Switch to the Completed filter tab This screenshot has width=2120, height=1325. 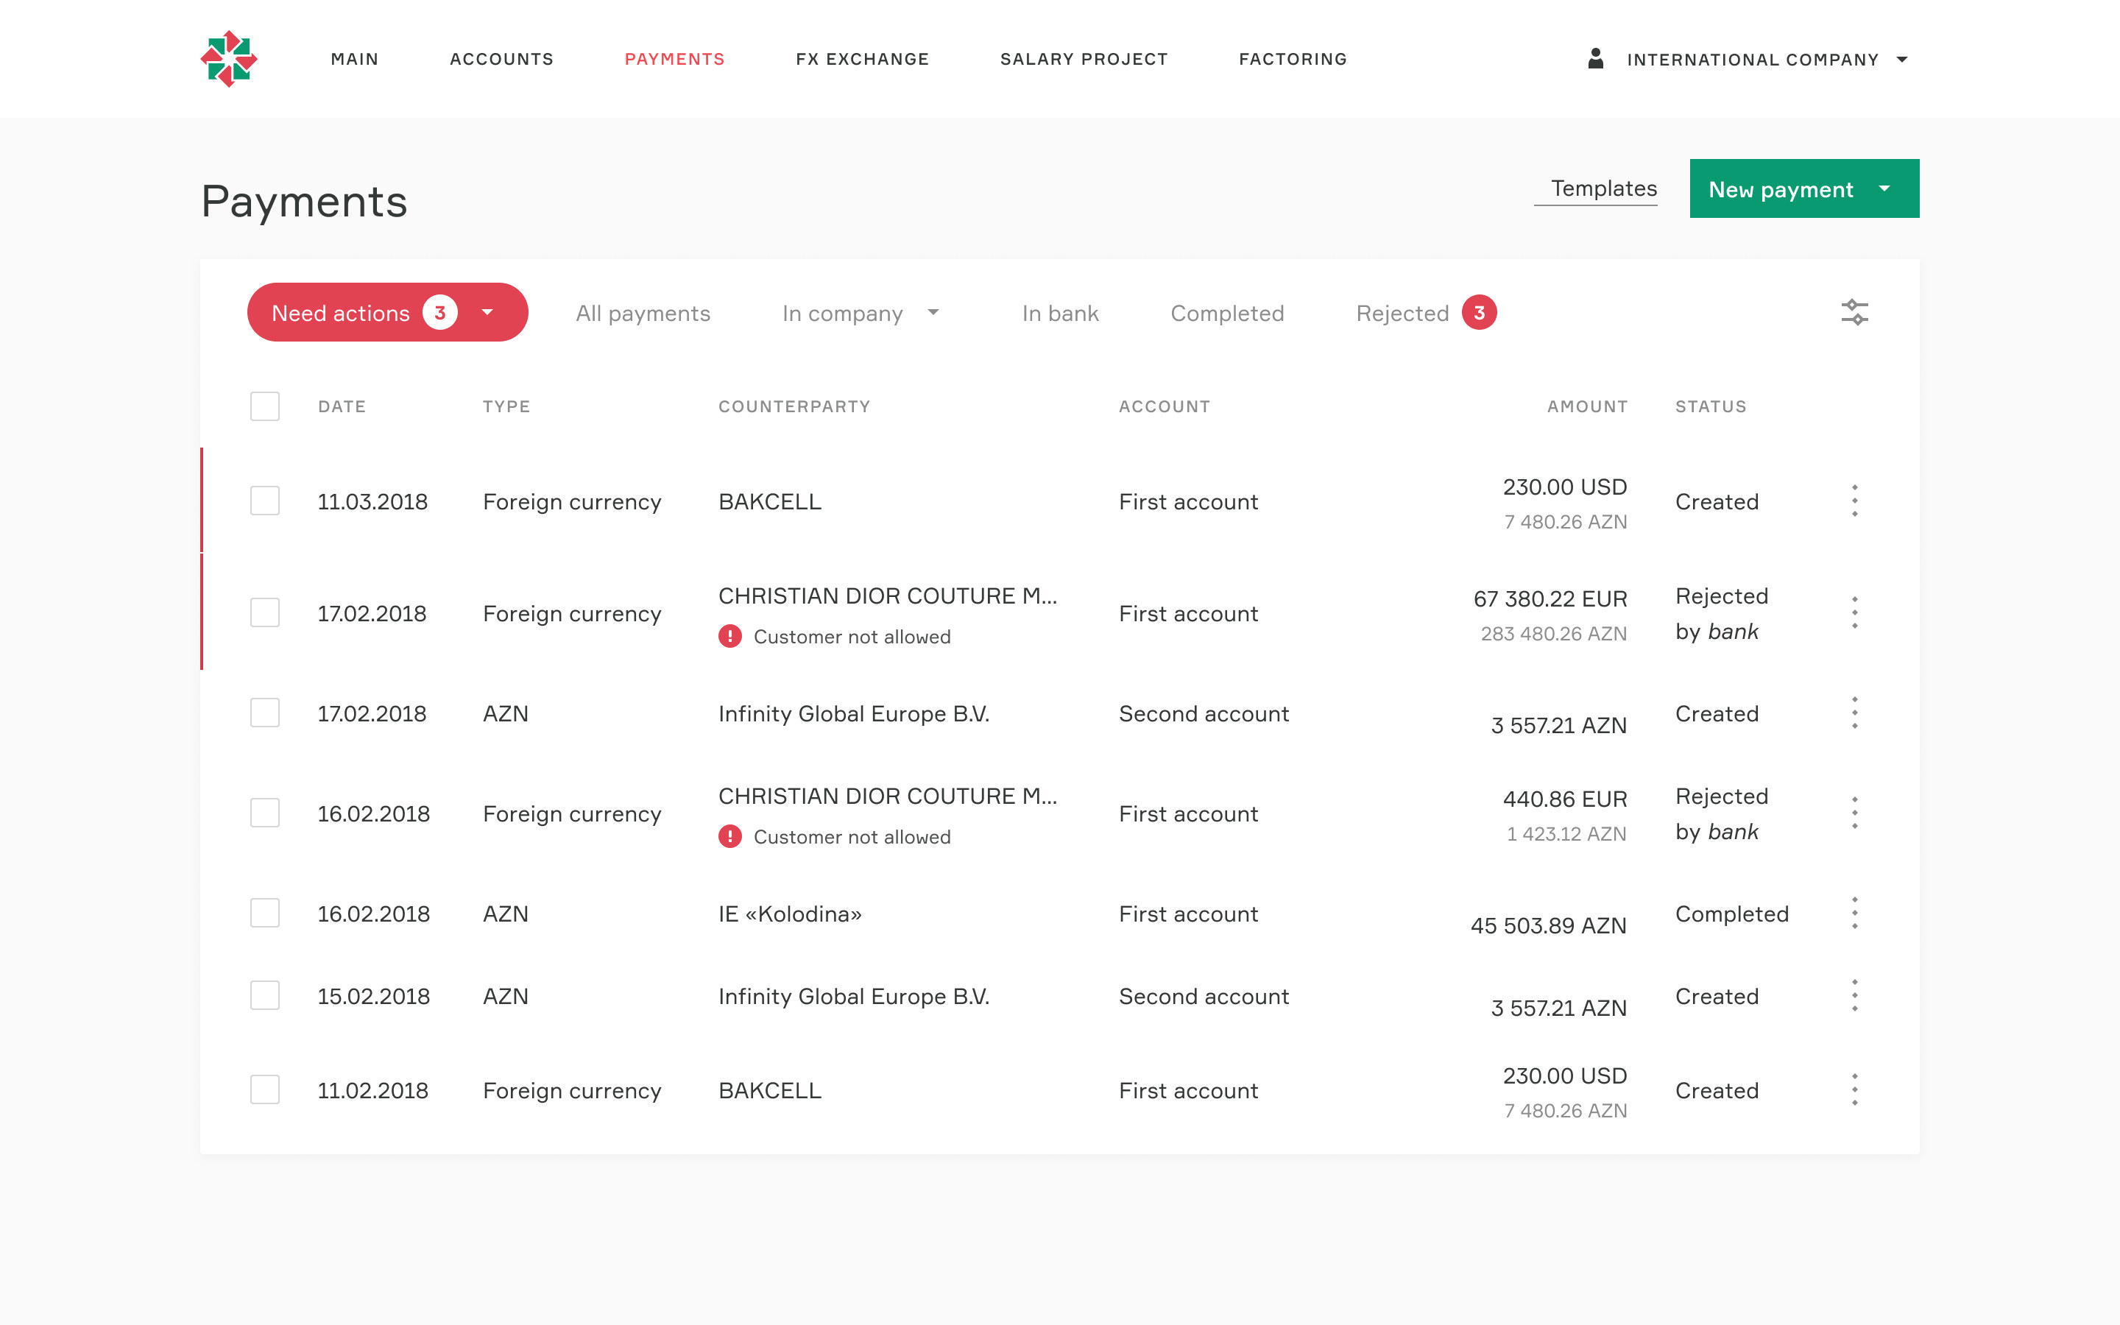point(1227,313)
